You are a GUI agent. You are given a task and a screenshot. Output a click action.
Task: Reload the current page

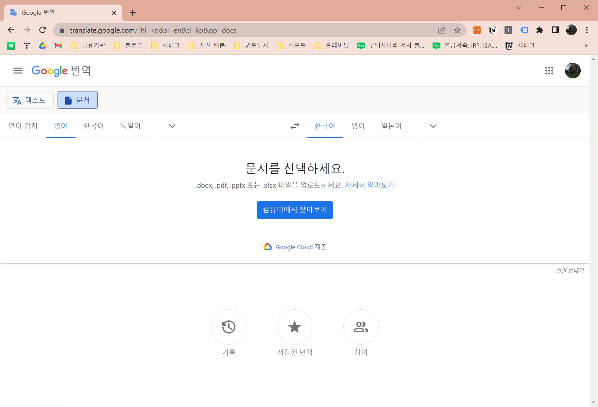[43, 30]
